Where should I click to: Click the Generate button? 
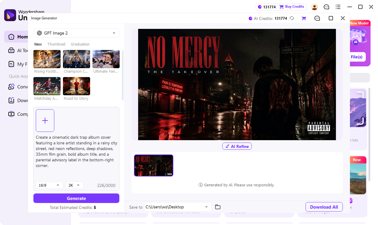click(76, 198)
